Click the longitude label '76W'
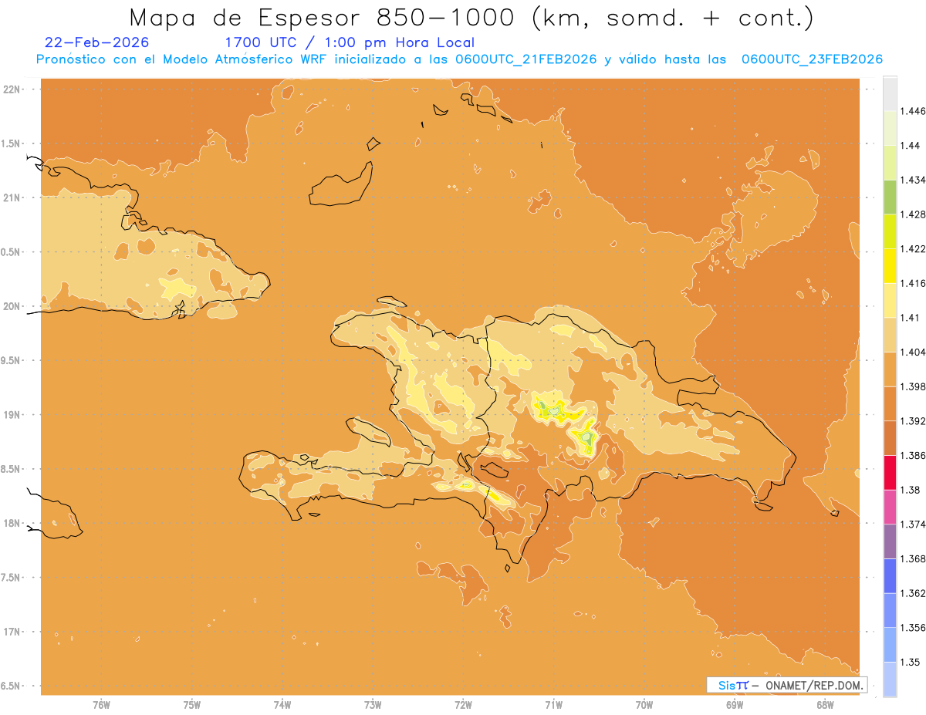The width and height of the screenshot is (926, 715). point(101,704)
